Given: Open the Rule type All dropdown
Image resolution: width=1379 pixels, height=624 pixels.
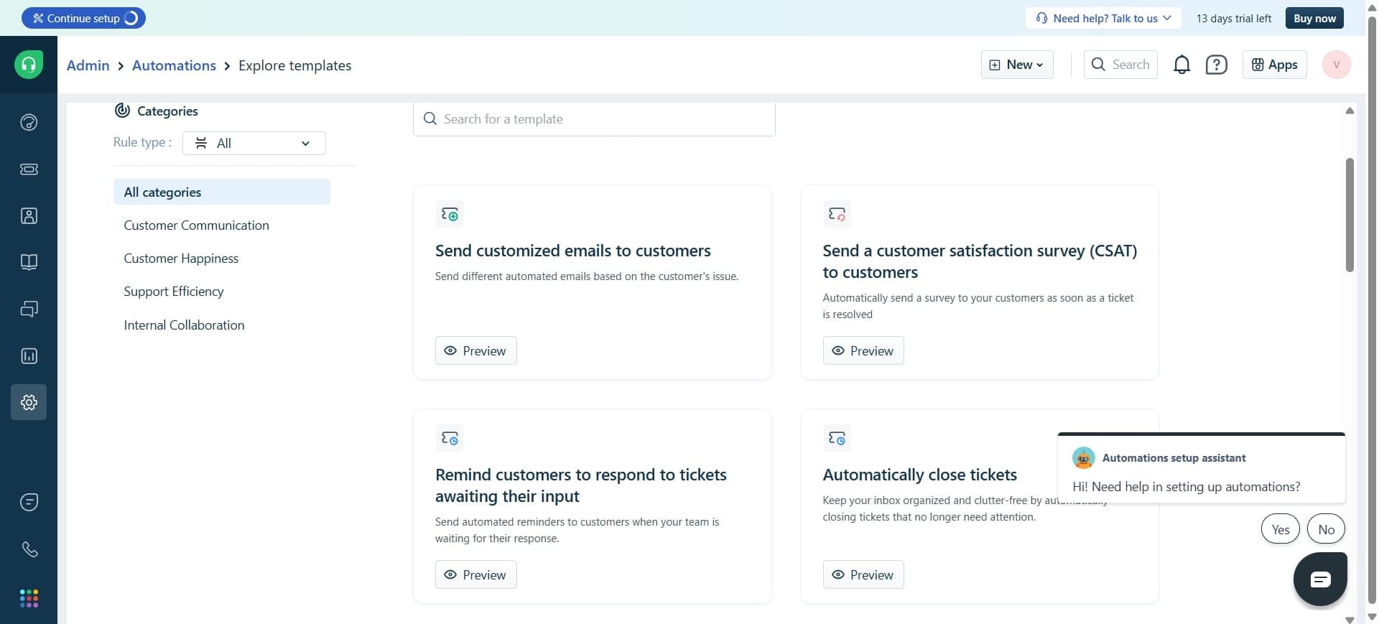Looking at the screenshot, I should tap(254, 143).
